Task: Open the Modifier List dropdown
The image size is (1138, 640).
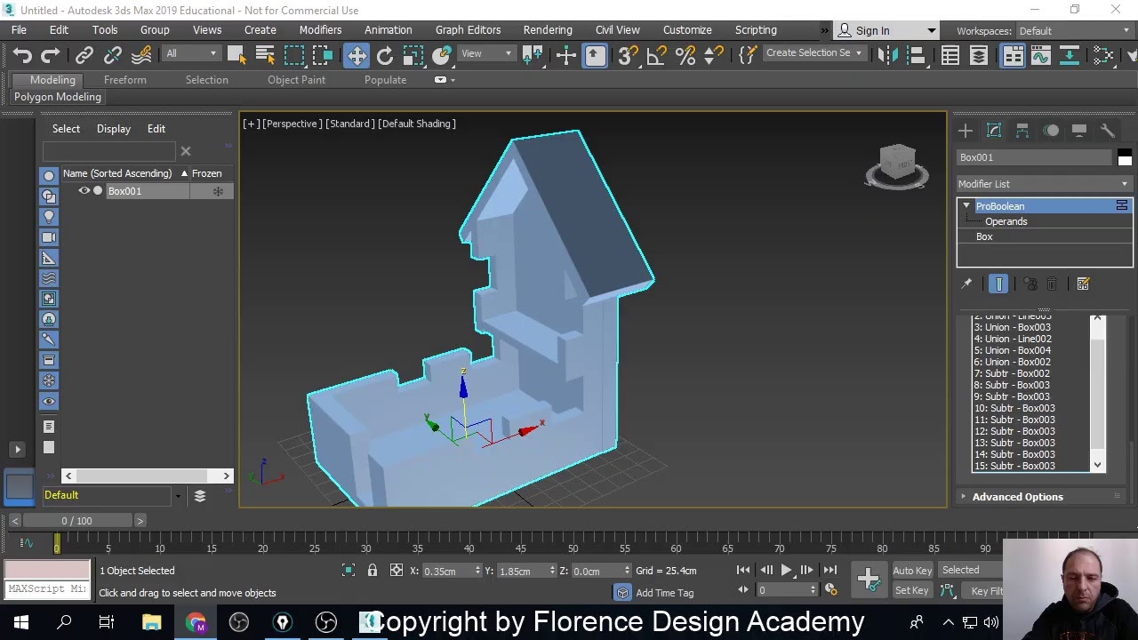Action: (1044, 184)
